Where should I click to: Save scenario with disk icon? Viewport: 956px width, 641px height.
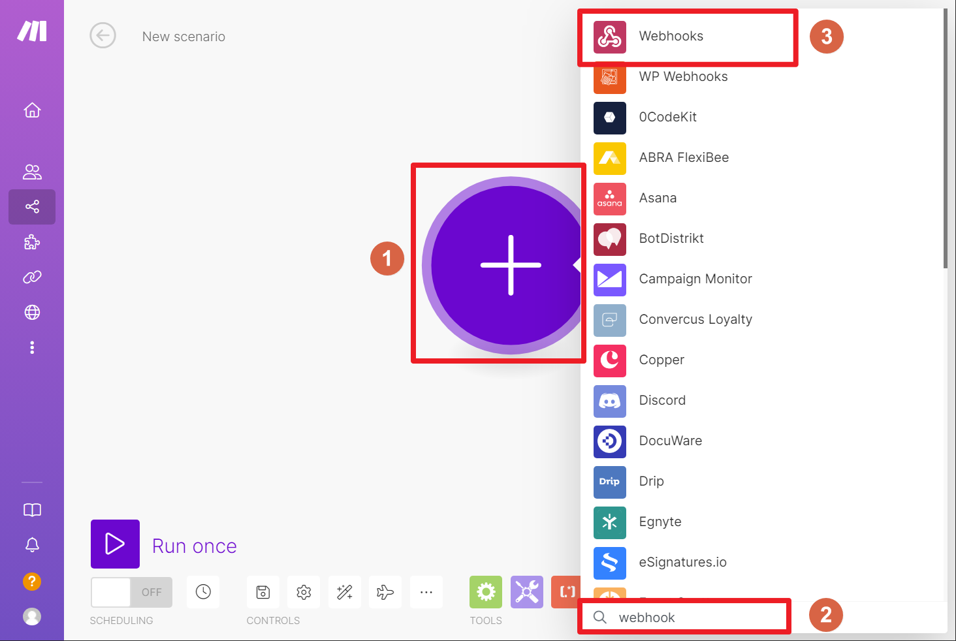click(x=263, y=592)
